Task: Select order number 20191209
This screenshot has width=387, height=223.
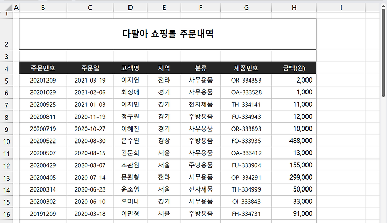Action: tap(43, 214)
